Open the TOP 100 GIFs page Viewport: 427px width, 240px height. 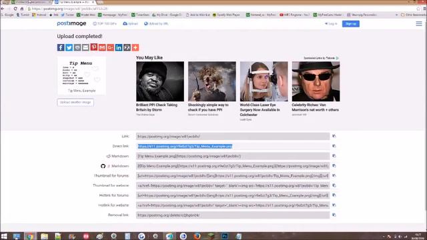pos(105,24)
